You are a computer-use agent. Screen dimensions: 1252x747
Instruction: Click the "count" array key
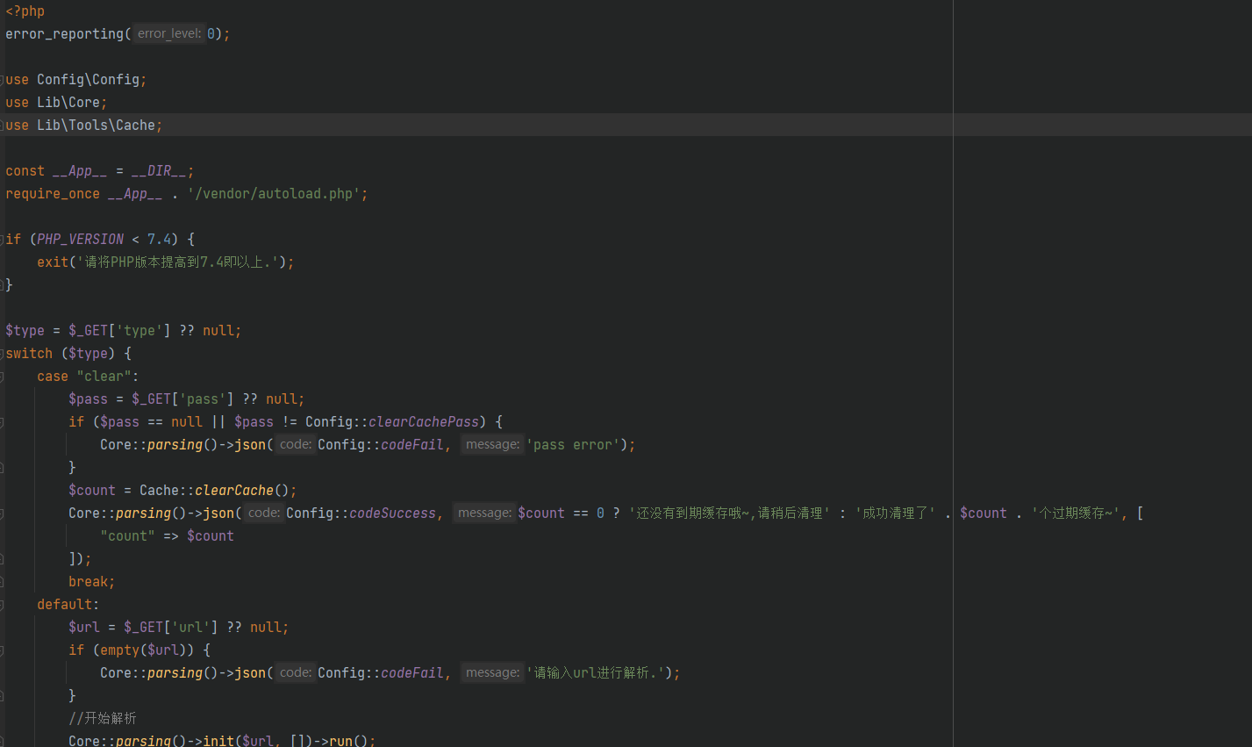coord(128,536)
